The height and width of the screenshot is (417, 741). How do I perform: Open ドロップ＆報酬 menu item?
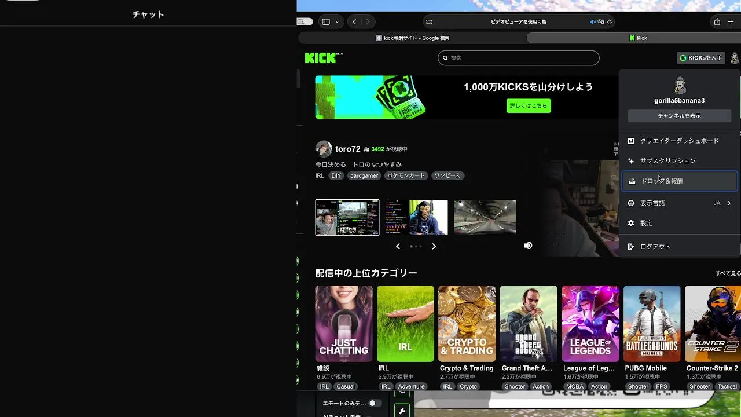[680, 181]
